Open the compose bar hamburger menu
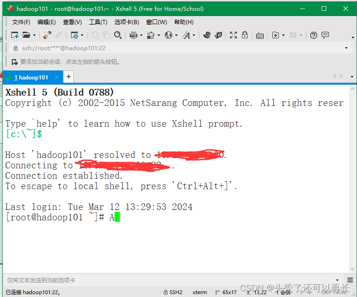Image resolution: width=357 pixels, height=297 pixels. coord(350,280)
